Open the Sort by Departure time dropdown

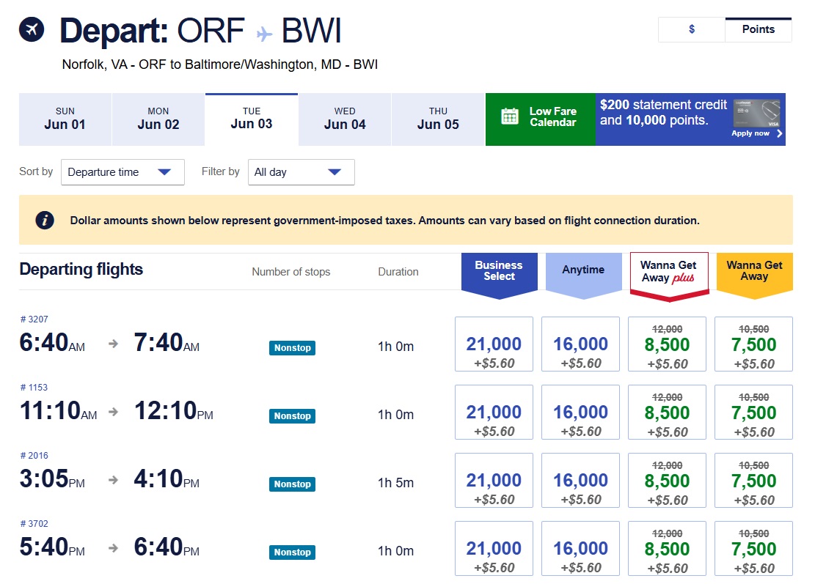[x=123, y=171]
